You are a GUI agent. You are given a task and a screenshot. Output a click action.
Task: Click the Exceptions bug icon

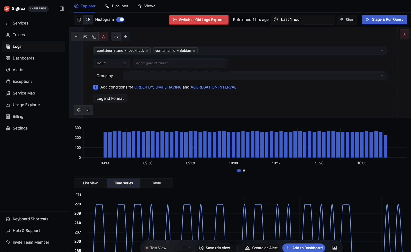tap(8, 81)
